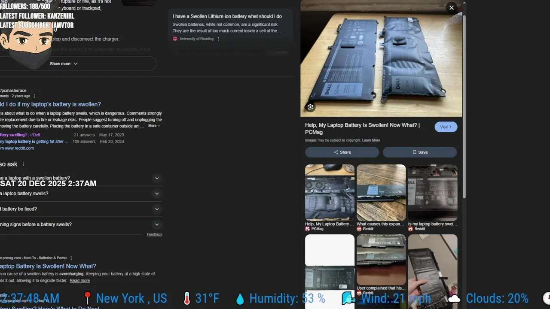Viewport: 550px width, 309px height.
Task: Open the large swollen Dell battery image
Action: 381,58
